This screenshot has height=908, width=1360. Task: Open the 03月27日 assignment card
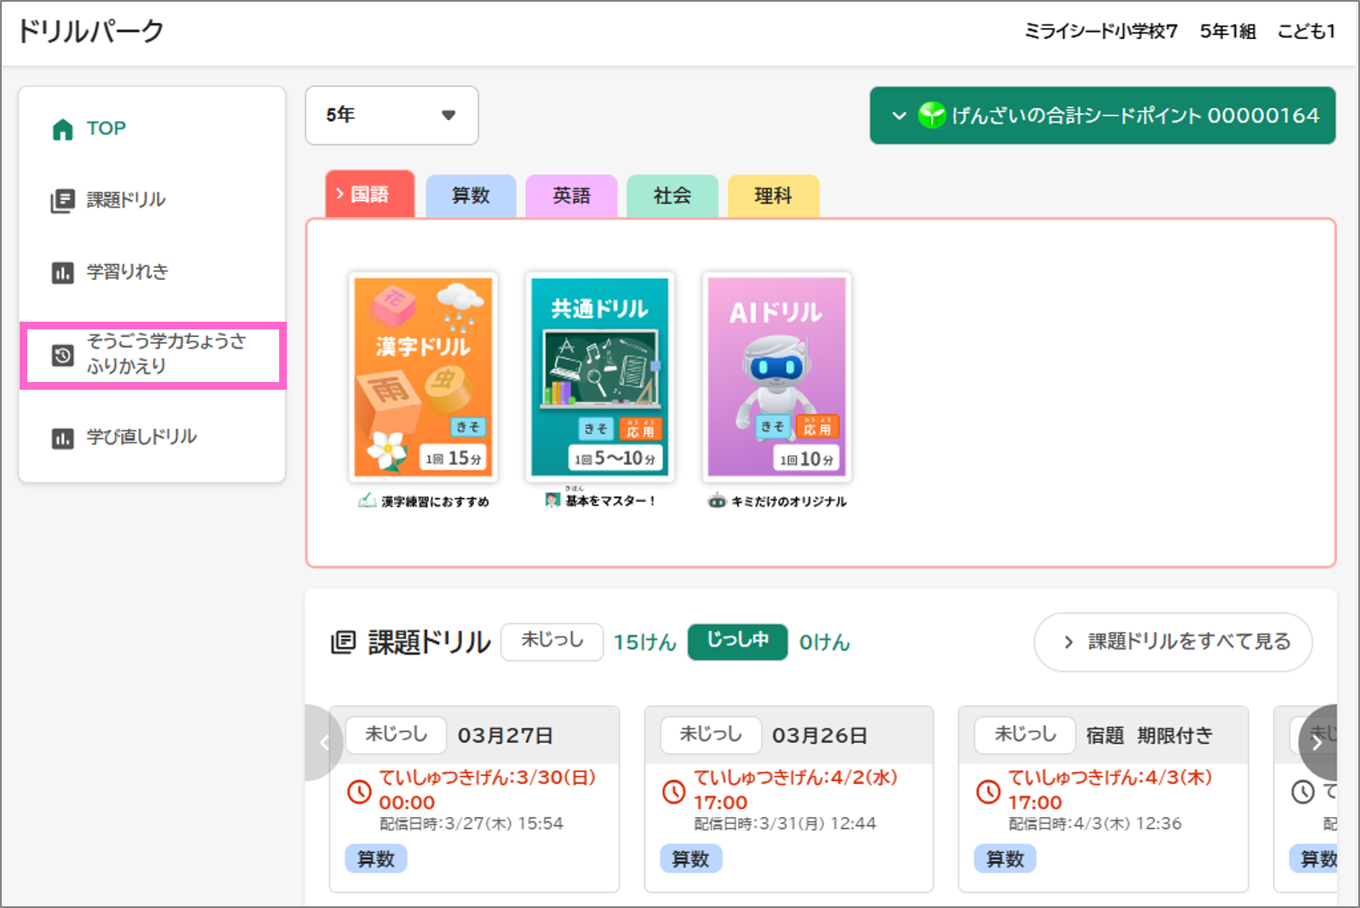click(x=474, y=798)
